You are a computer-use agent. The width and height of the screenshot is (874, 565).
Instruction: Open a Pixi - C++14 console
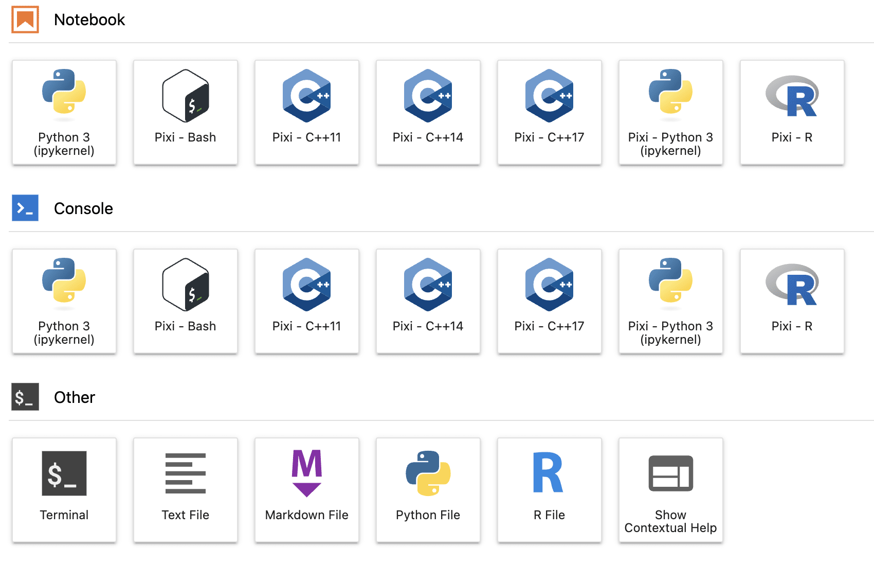(428, 301)
